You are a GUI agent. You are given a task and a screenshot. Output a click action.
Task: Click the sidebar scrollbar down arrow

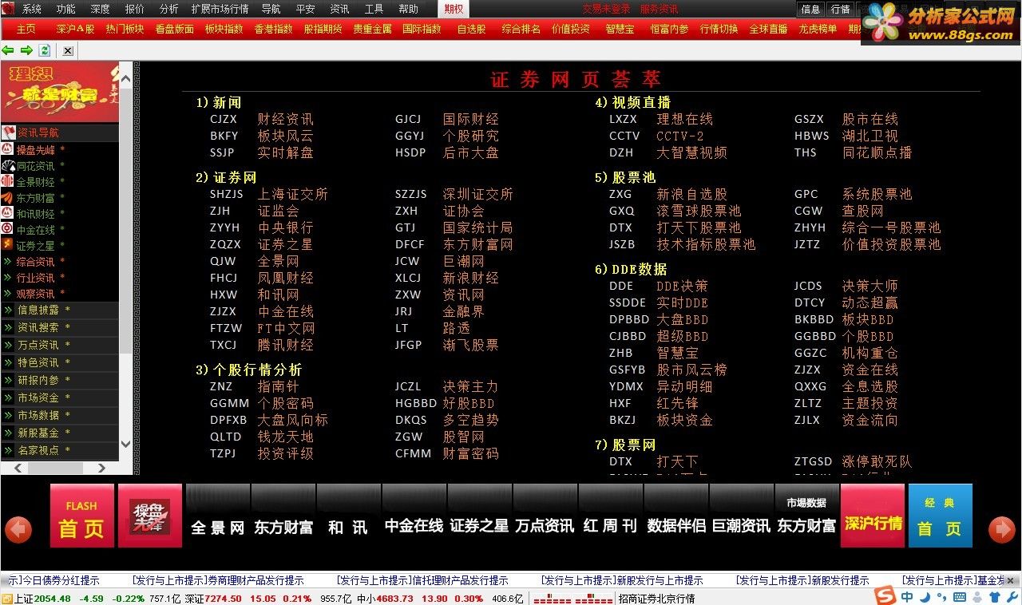pyautogui.click(x=125, y=445)
